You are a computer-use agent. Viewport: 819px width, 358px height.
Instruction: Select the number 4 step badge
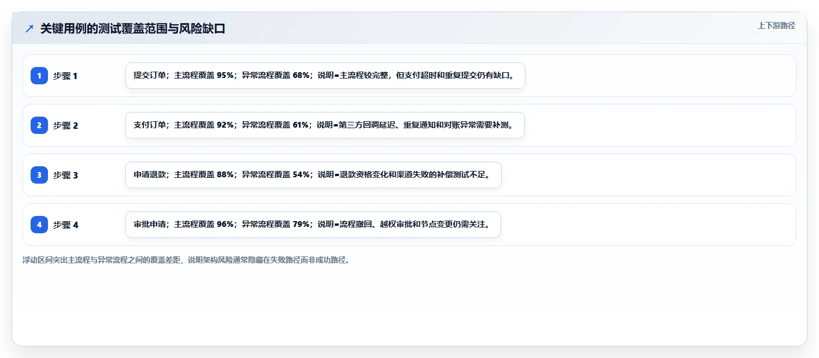(x=39, y=225)
